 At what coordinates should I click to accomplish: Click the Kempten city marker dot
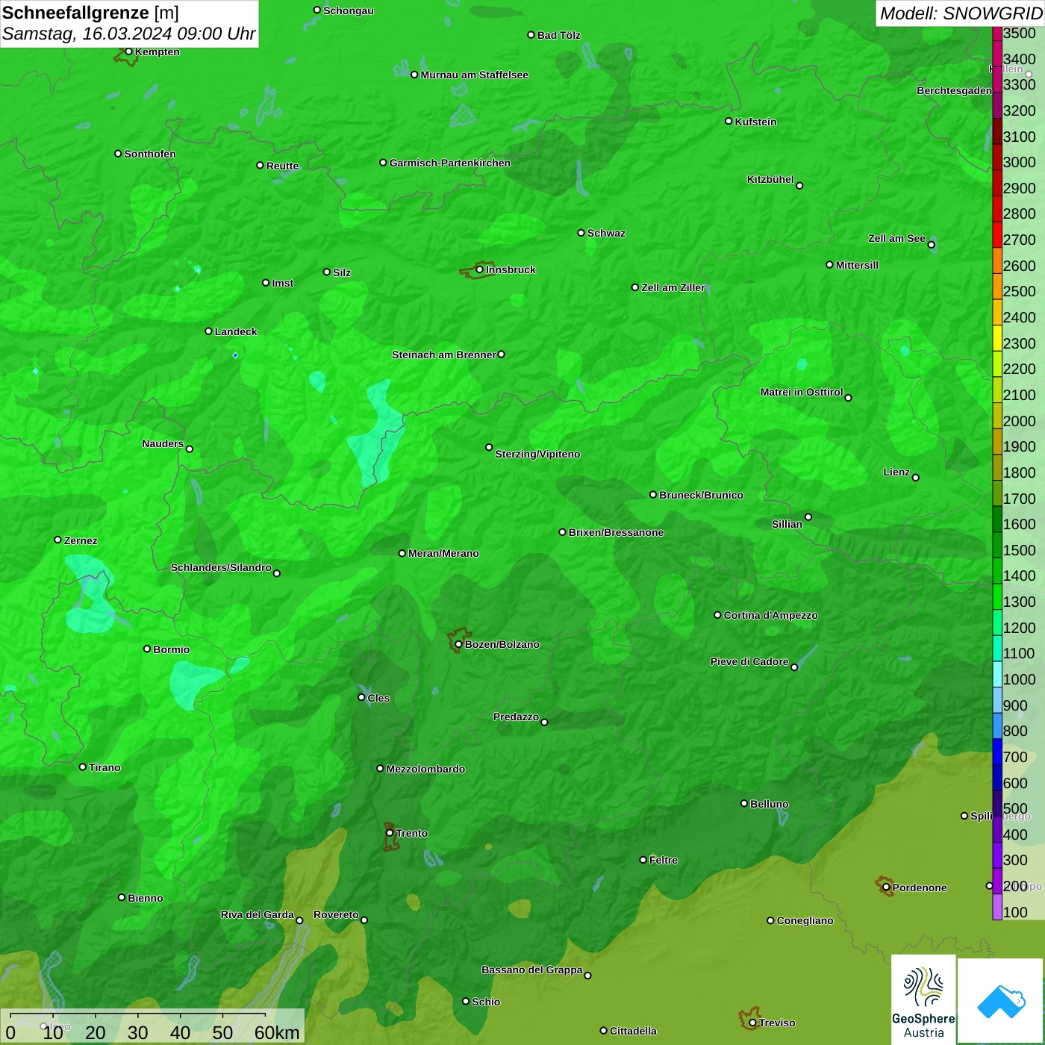click(x=128, y=52)
